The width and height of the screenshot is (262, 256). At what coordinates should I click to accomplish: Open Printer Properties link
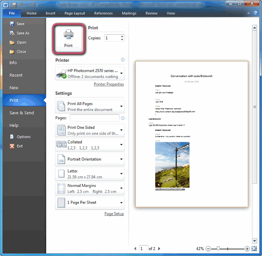tap(109, 84)
